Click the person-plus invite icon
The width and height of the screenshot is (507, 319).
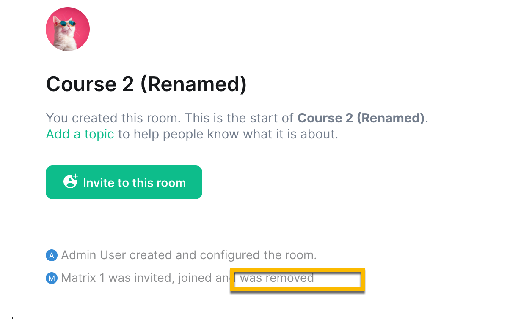pos(71,181)
